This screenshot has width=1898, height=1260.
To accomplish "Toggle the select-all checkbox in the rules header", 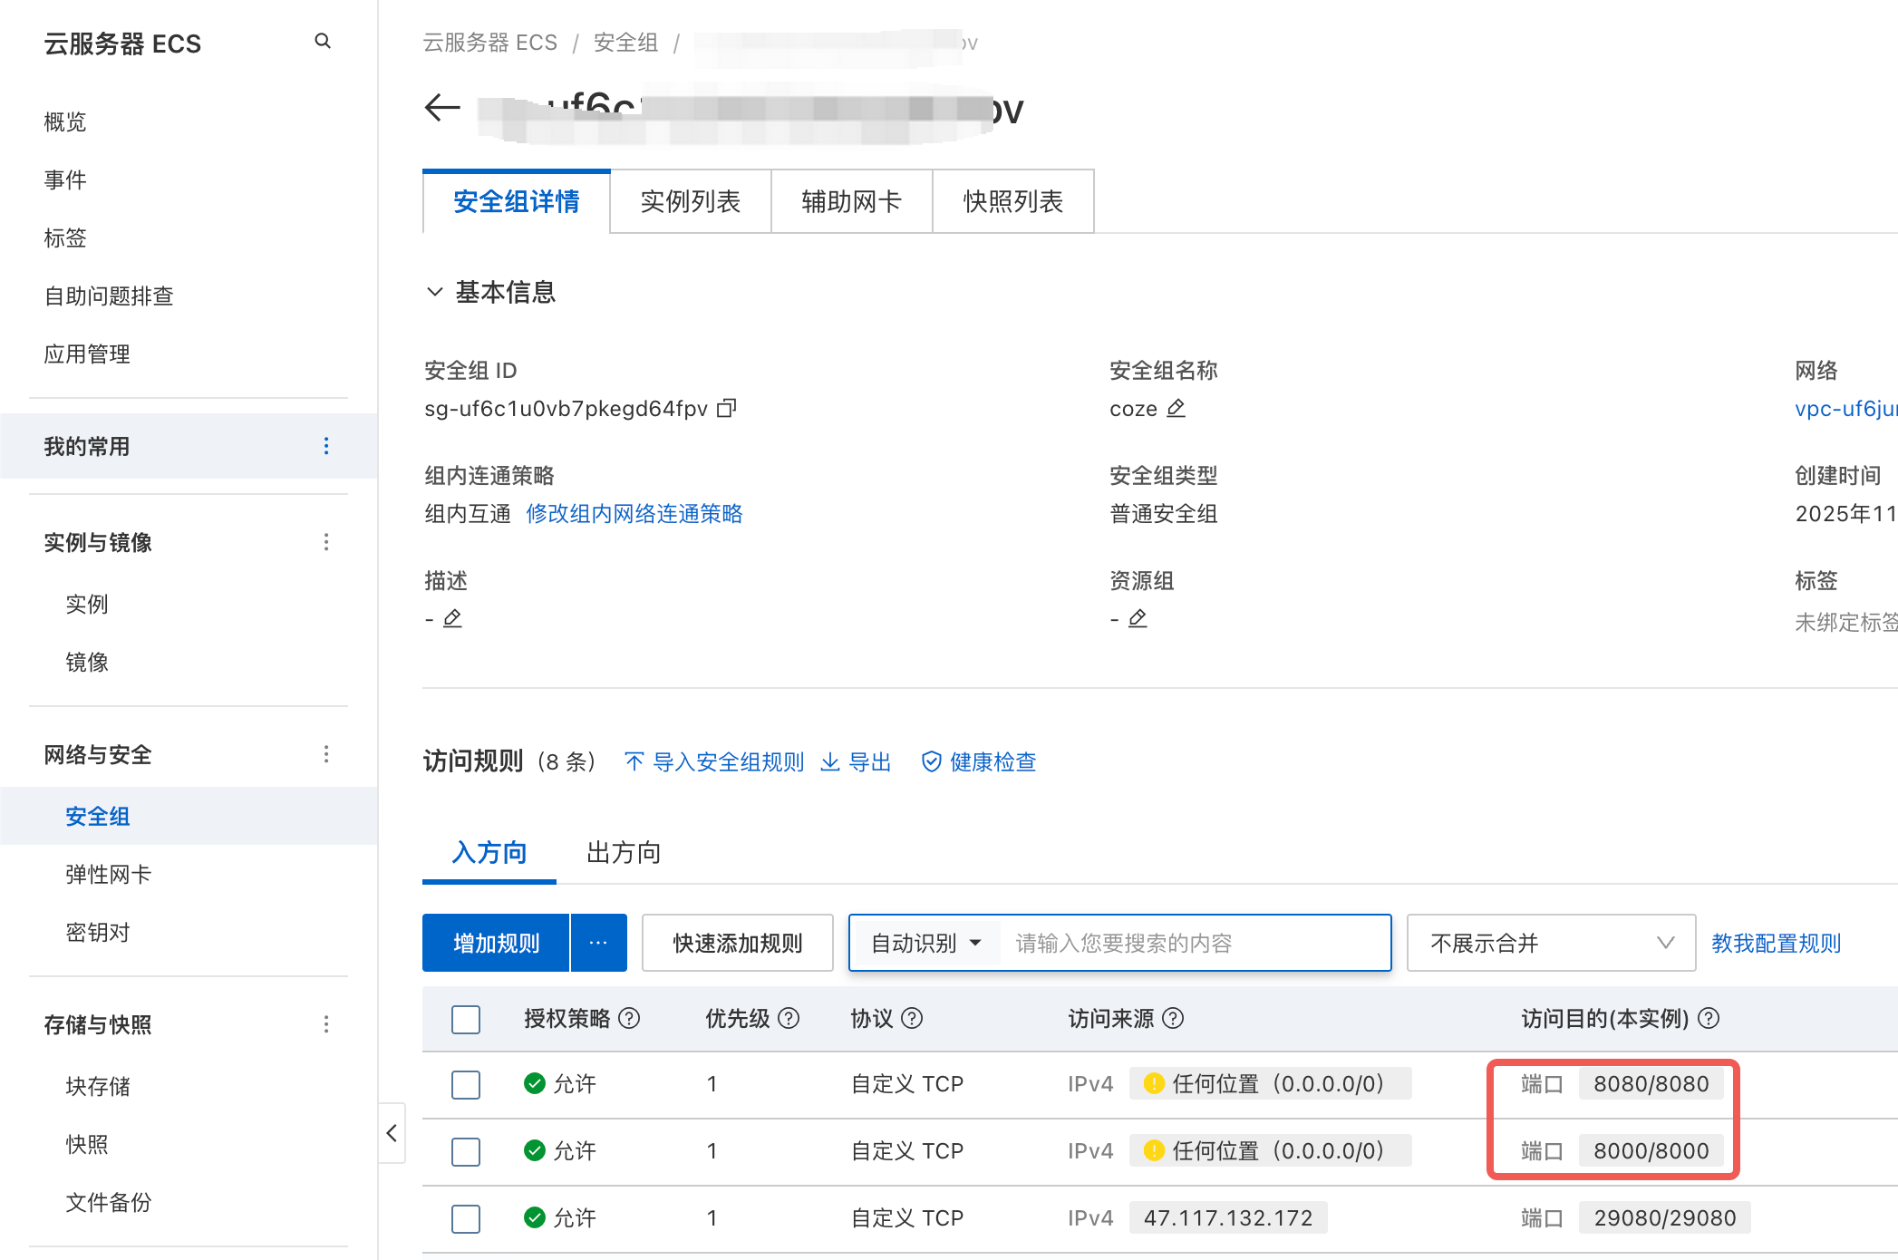I will 466,1019.
